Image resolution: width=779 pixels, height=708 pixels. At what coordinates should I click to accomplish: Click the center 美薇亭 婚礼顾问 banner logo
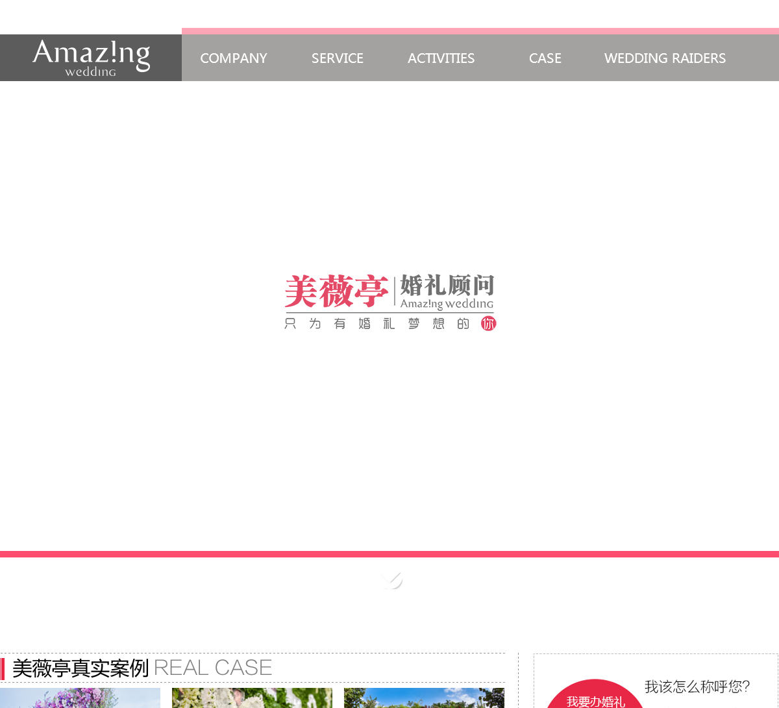click(390, 302)
